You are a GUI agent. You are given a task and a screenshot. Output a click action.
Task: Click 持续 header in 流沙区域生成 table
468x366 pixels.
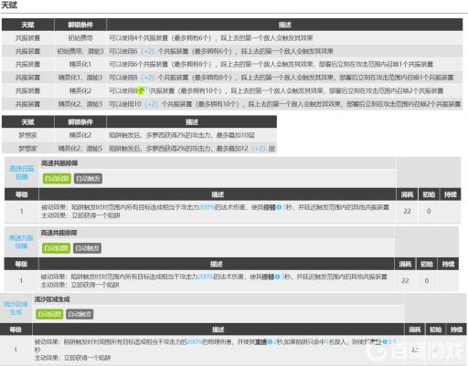(x=456, y=329)
